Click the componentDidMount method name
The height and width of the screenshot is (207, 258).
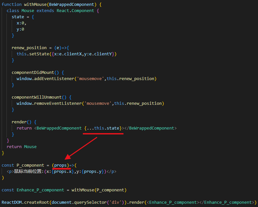33,73
